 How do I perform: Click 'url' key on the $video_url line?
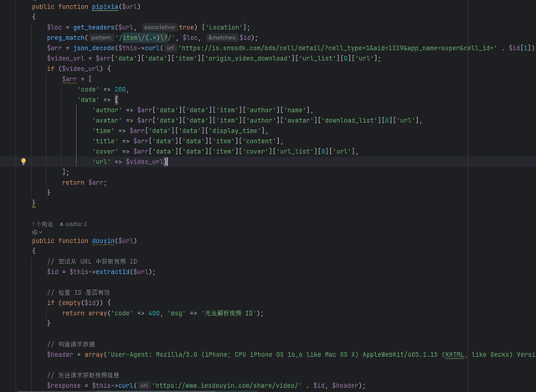coord(101,162)
